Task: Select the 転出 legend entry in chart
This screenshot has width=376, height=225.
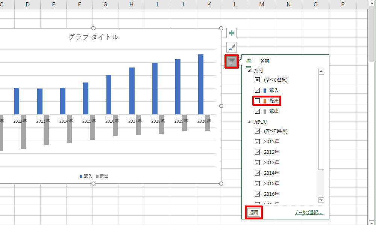Action: [102, 176]
